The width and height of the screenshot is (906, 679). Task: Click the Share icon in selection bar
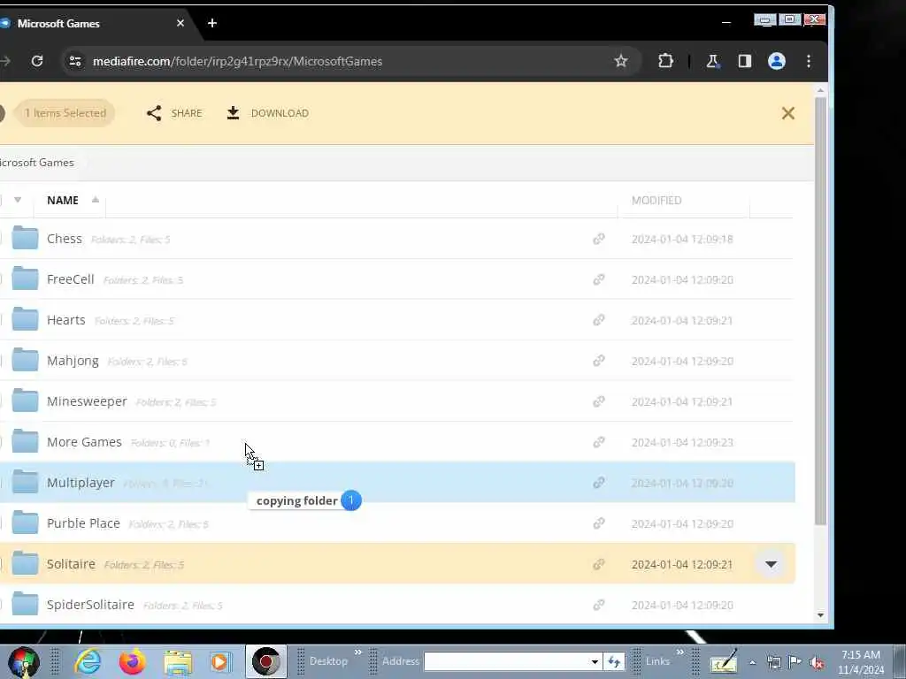pyautogui.click(x=154, y=113)
